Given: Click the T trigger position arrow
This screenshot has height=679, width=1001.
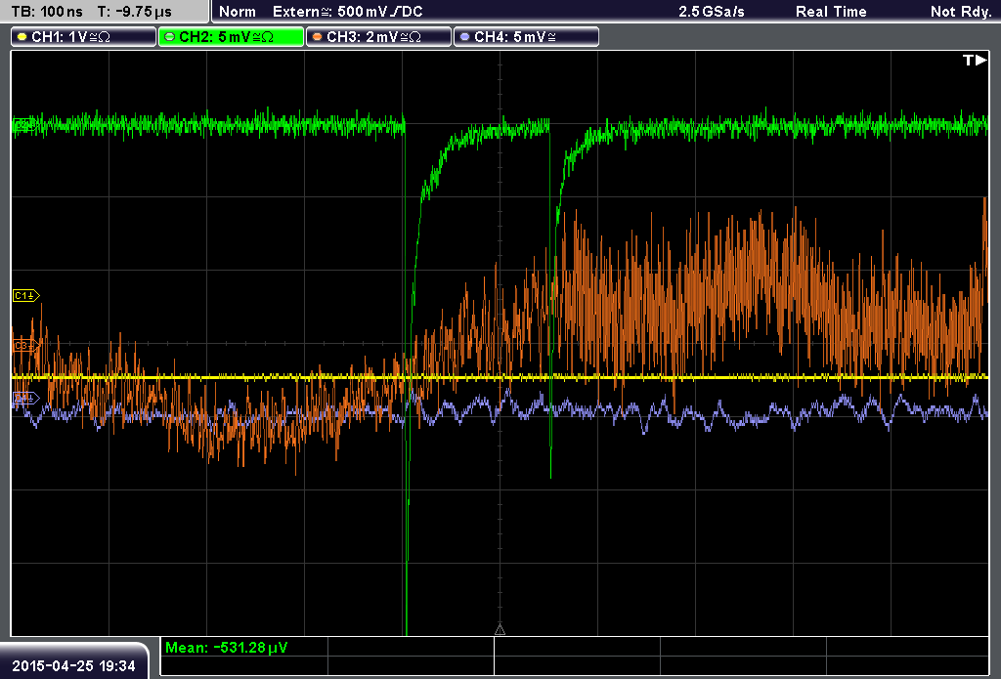Looking at the screenshot, I should pyautogui.click(x=975, y=60).
